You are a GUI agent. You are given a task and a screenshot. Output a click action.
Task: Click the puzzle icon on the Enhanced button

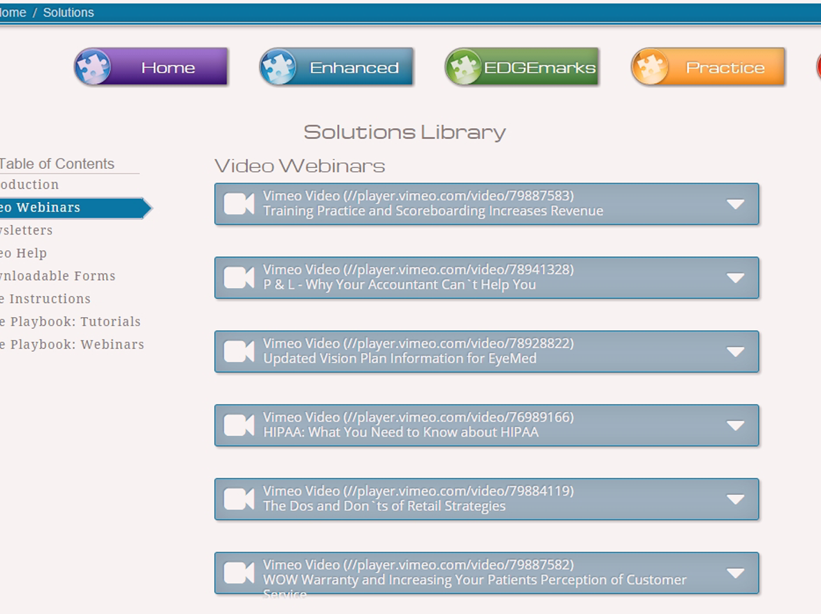click(278, 67)
